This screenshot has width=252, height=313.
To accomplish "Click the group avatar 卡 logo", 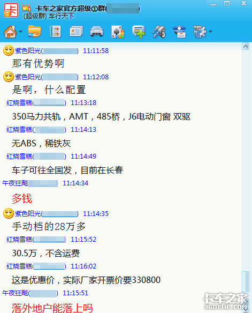I will tap(11, 10).
